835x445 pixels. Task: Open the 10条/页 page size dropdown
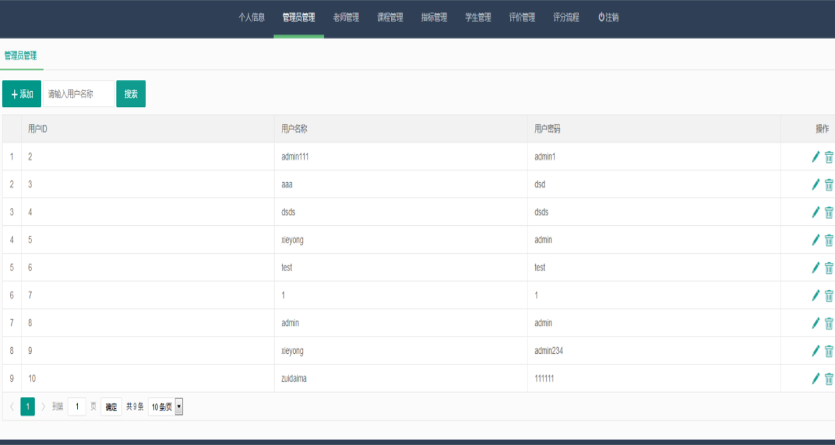166,407
